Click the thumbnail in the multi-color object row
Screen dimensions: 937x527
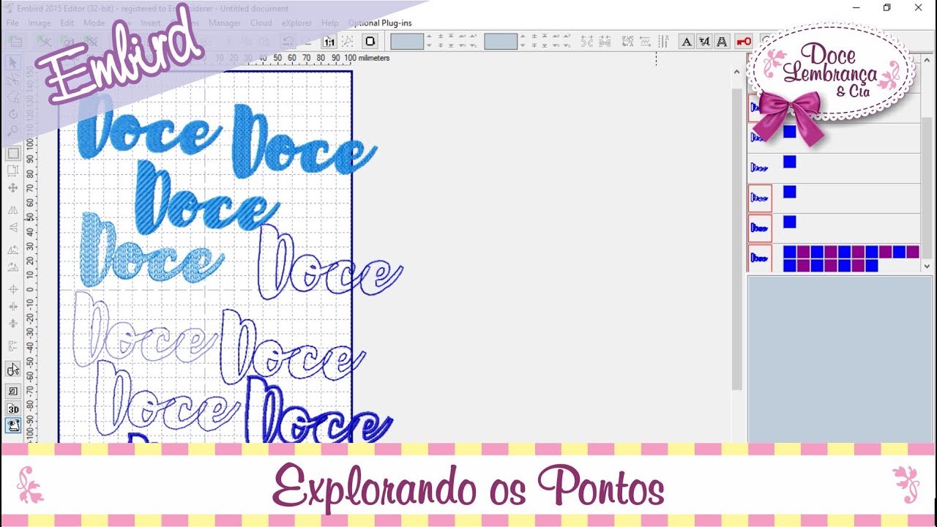click(760, 258)
